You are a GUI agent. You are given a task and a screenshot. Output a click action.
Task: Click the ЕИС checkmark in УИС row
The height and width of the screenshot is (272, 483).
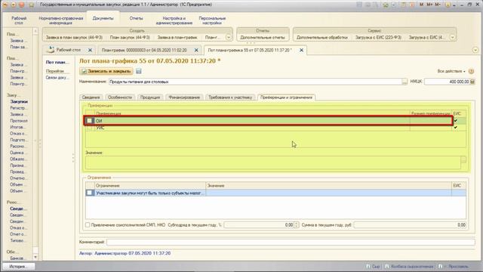point(455,128)
